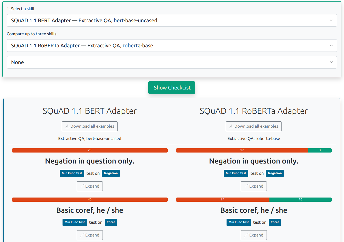This screenshot has height=242, width=344.
Task: Click the '1. Select a skill' label
Action: click(20, 9)
